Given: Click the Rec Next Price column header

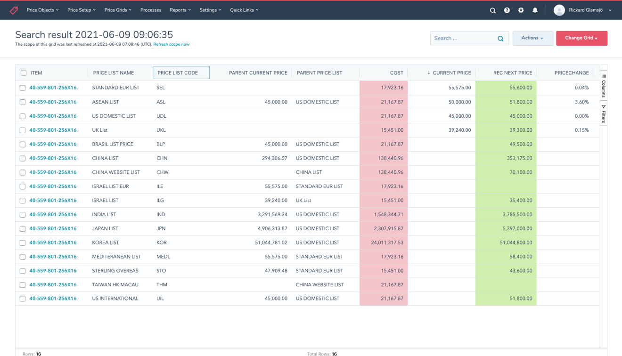Looking at the screenshot, I should point(513,73).
